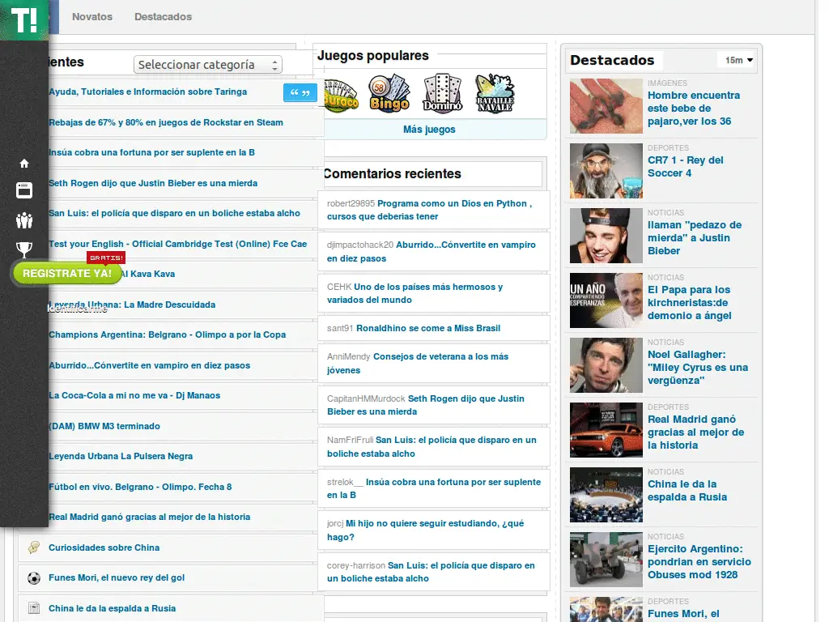Open user djimpactohack20 profile

click(x=360, y=245)
